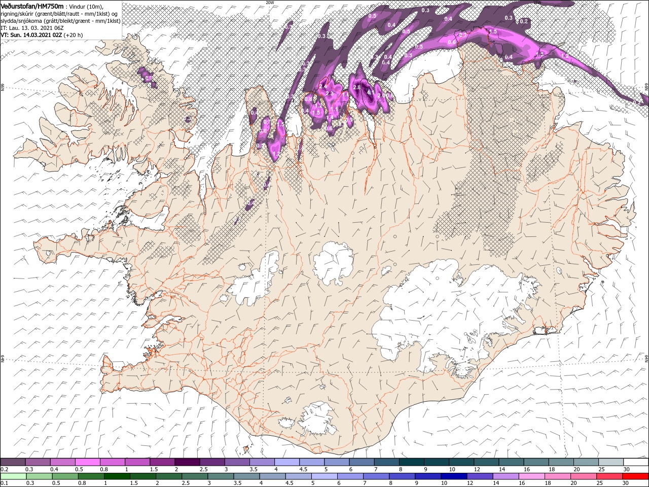The width and height of the screenshot is (649, 487).
Task: Click the 'slydda/snjókoma' legend description line
Action: [60, 21]
